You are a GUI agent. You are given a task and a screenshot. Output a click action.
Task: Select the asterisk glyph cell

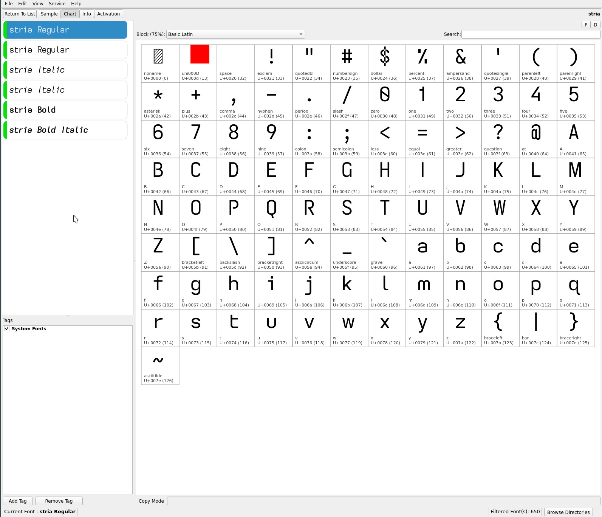[160, 101]
